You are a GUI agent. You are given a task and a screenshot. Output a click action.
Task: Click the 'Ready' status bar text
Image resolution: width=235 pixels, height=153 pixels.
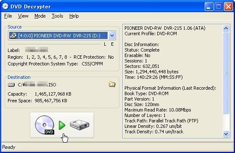coord(9,147)
